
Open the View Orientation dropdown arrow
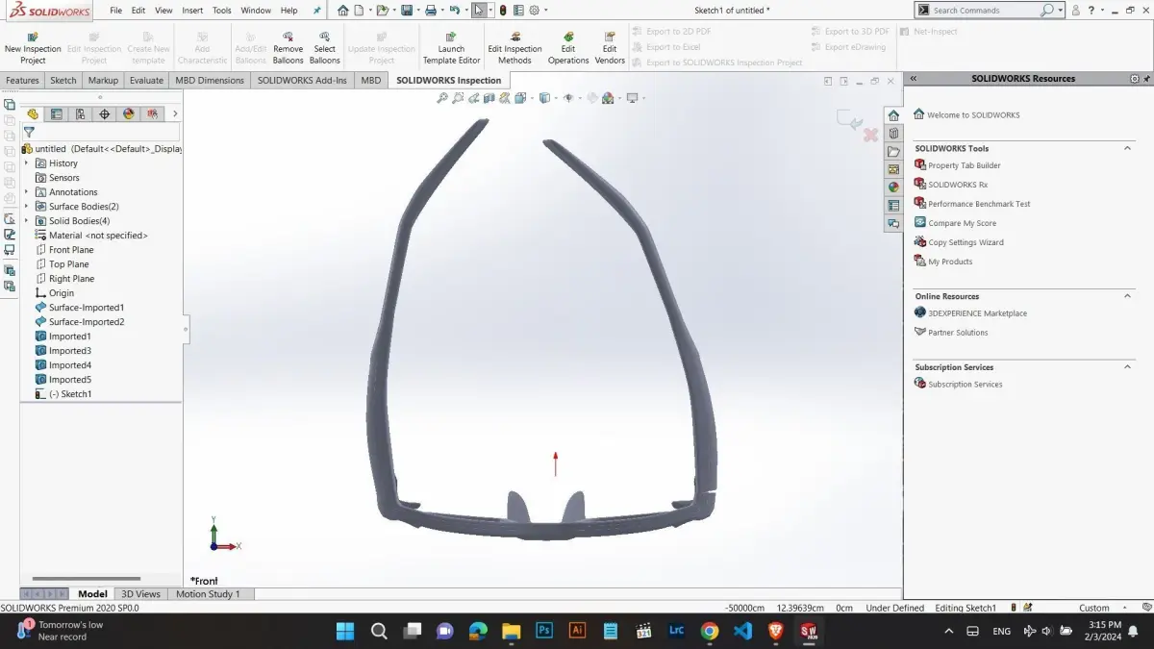tap(532, 98)
